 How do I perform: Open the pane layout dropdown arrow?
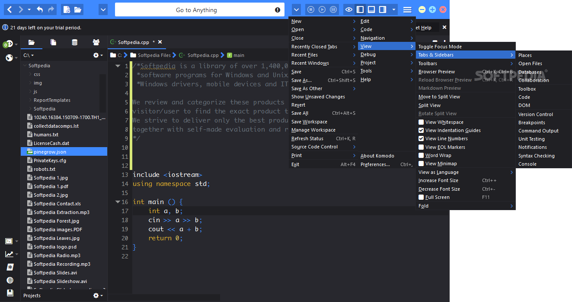coord(393,9)
